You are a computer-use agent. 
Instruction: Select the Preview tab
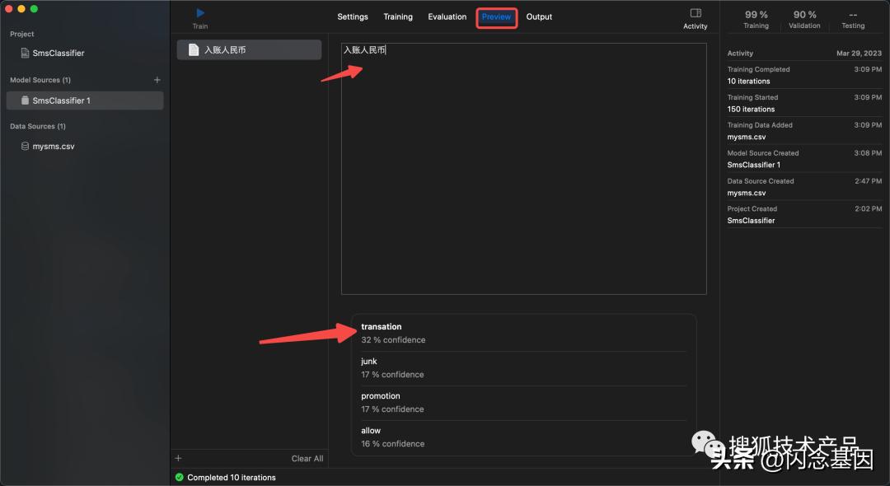pyautogui.click(x=496, y=17)
